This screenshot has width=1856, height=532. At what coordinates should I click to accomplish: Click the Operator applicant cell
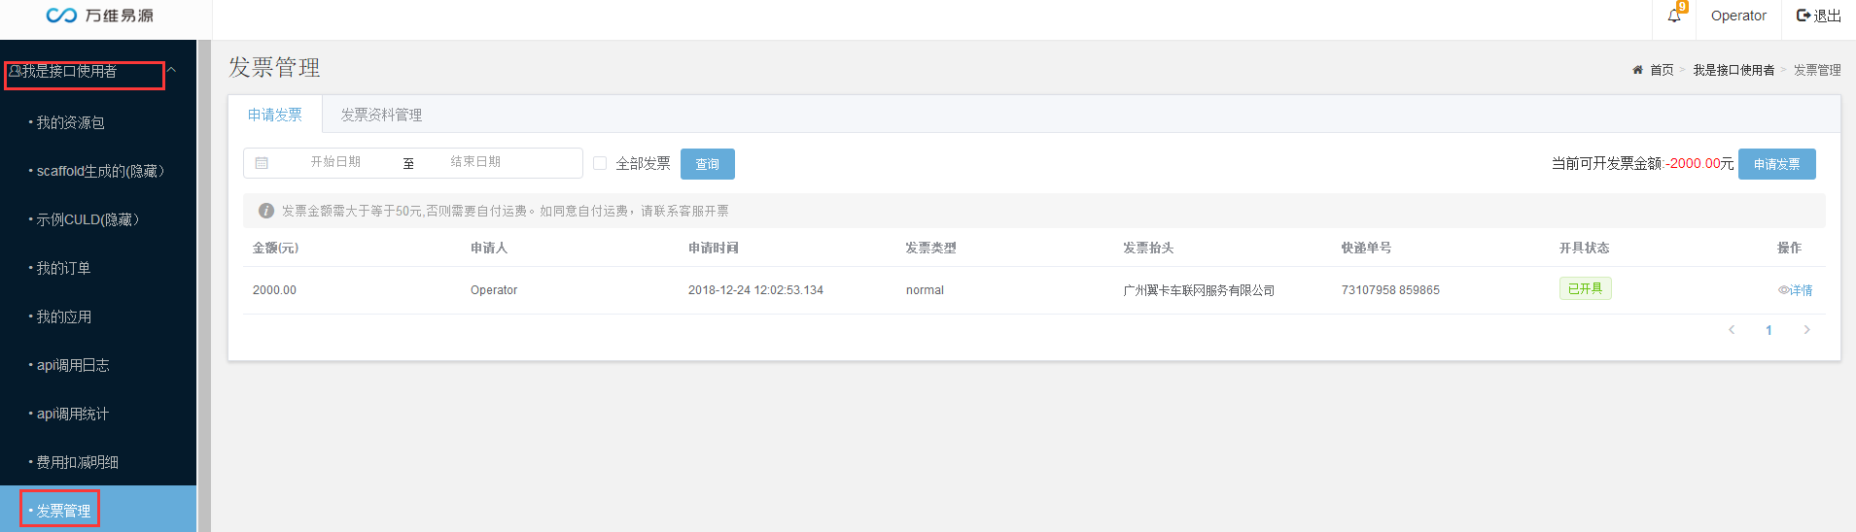coord(494,290)
